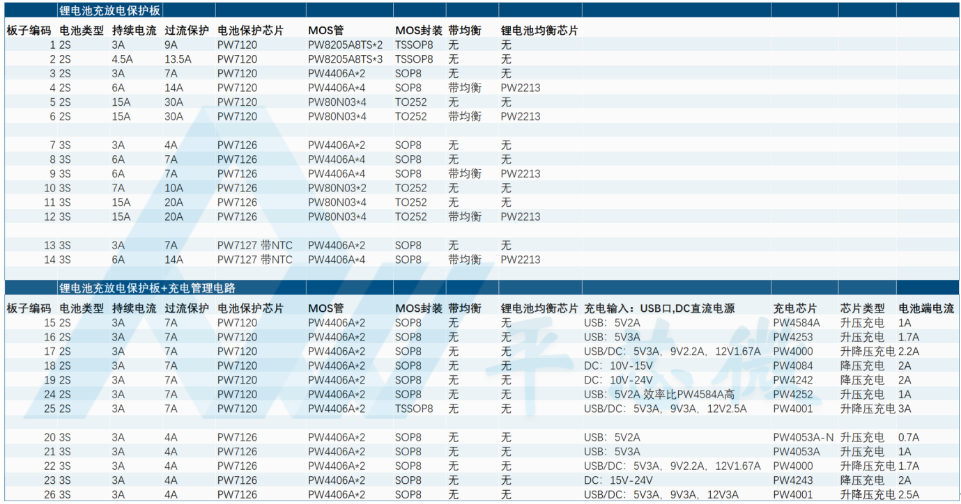Click 带均衡 in board 12 row
This screenshot has height=504, width=961.
[465, 216]
